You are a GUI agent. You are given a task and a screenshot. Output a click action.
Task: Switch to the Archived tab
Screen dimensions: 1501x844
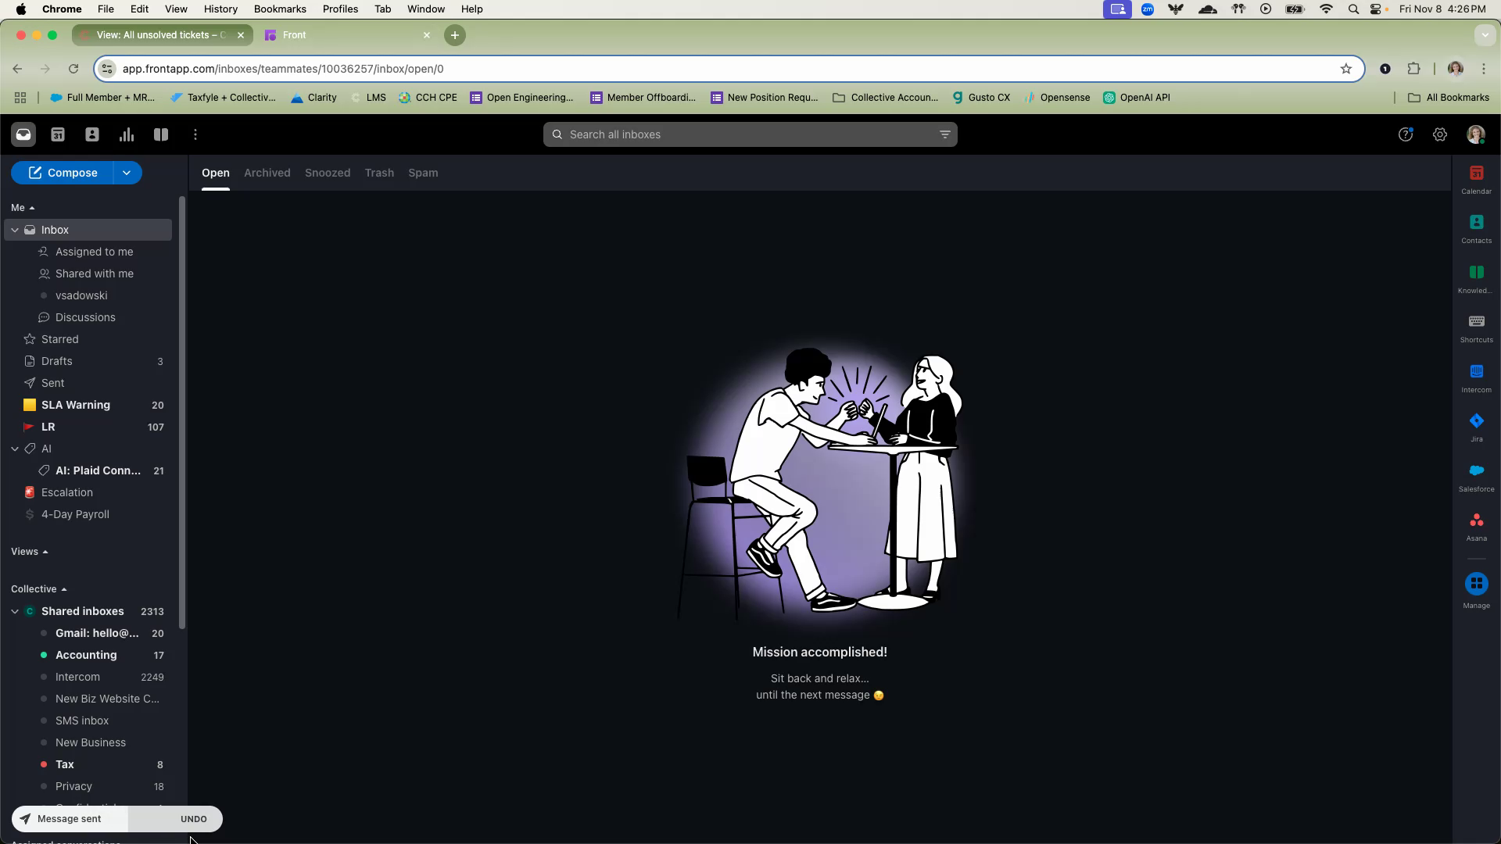(267, 173)
